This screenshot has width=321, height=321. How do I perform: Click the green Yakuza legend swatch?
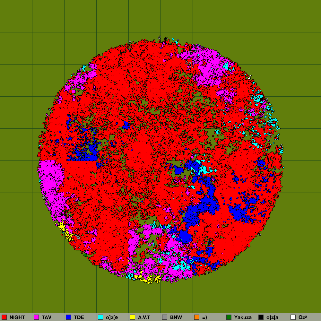(229, 317)
